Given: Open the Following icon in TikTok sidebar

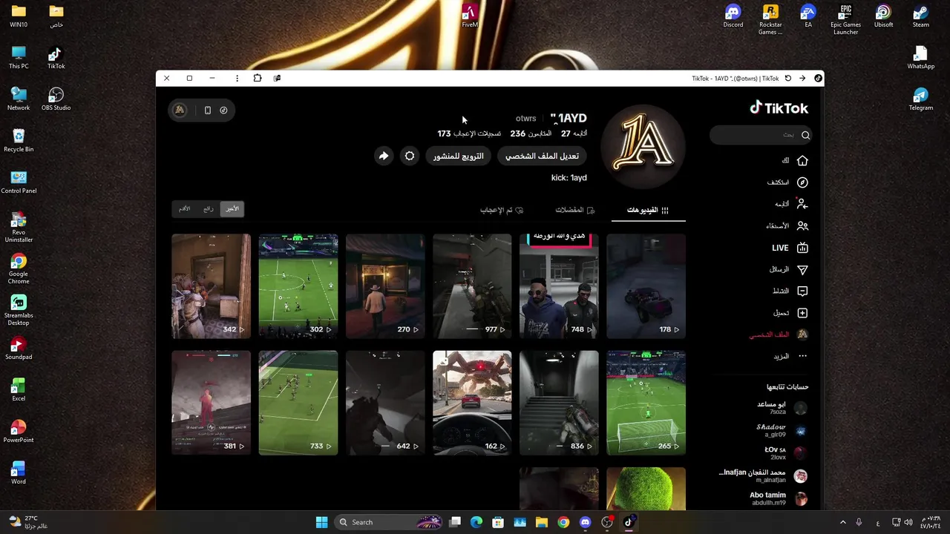Looking at the screenshot, I should tap(802, 204).
